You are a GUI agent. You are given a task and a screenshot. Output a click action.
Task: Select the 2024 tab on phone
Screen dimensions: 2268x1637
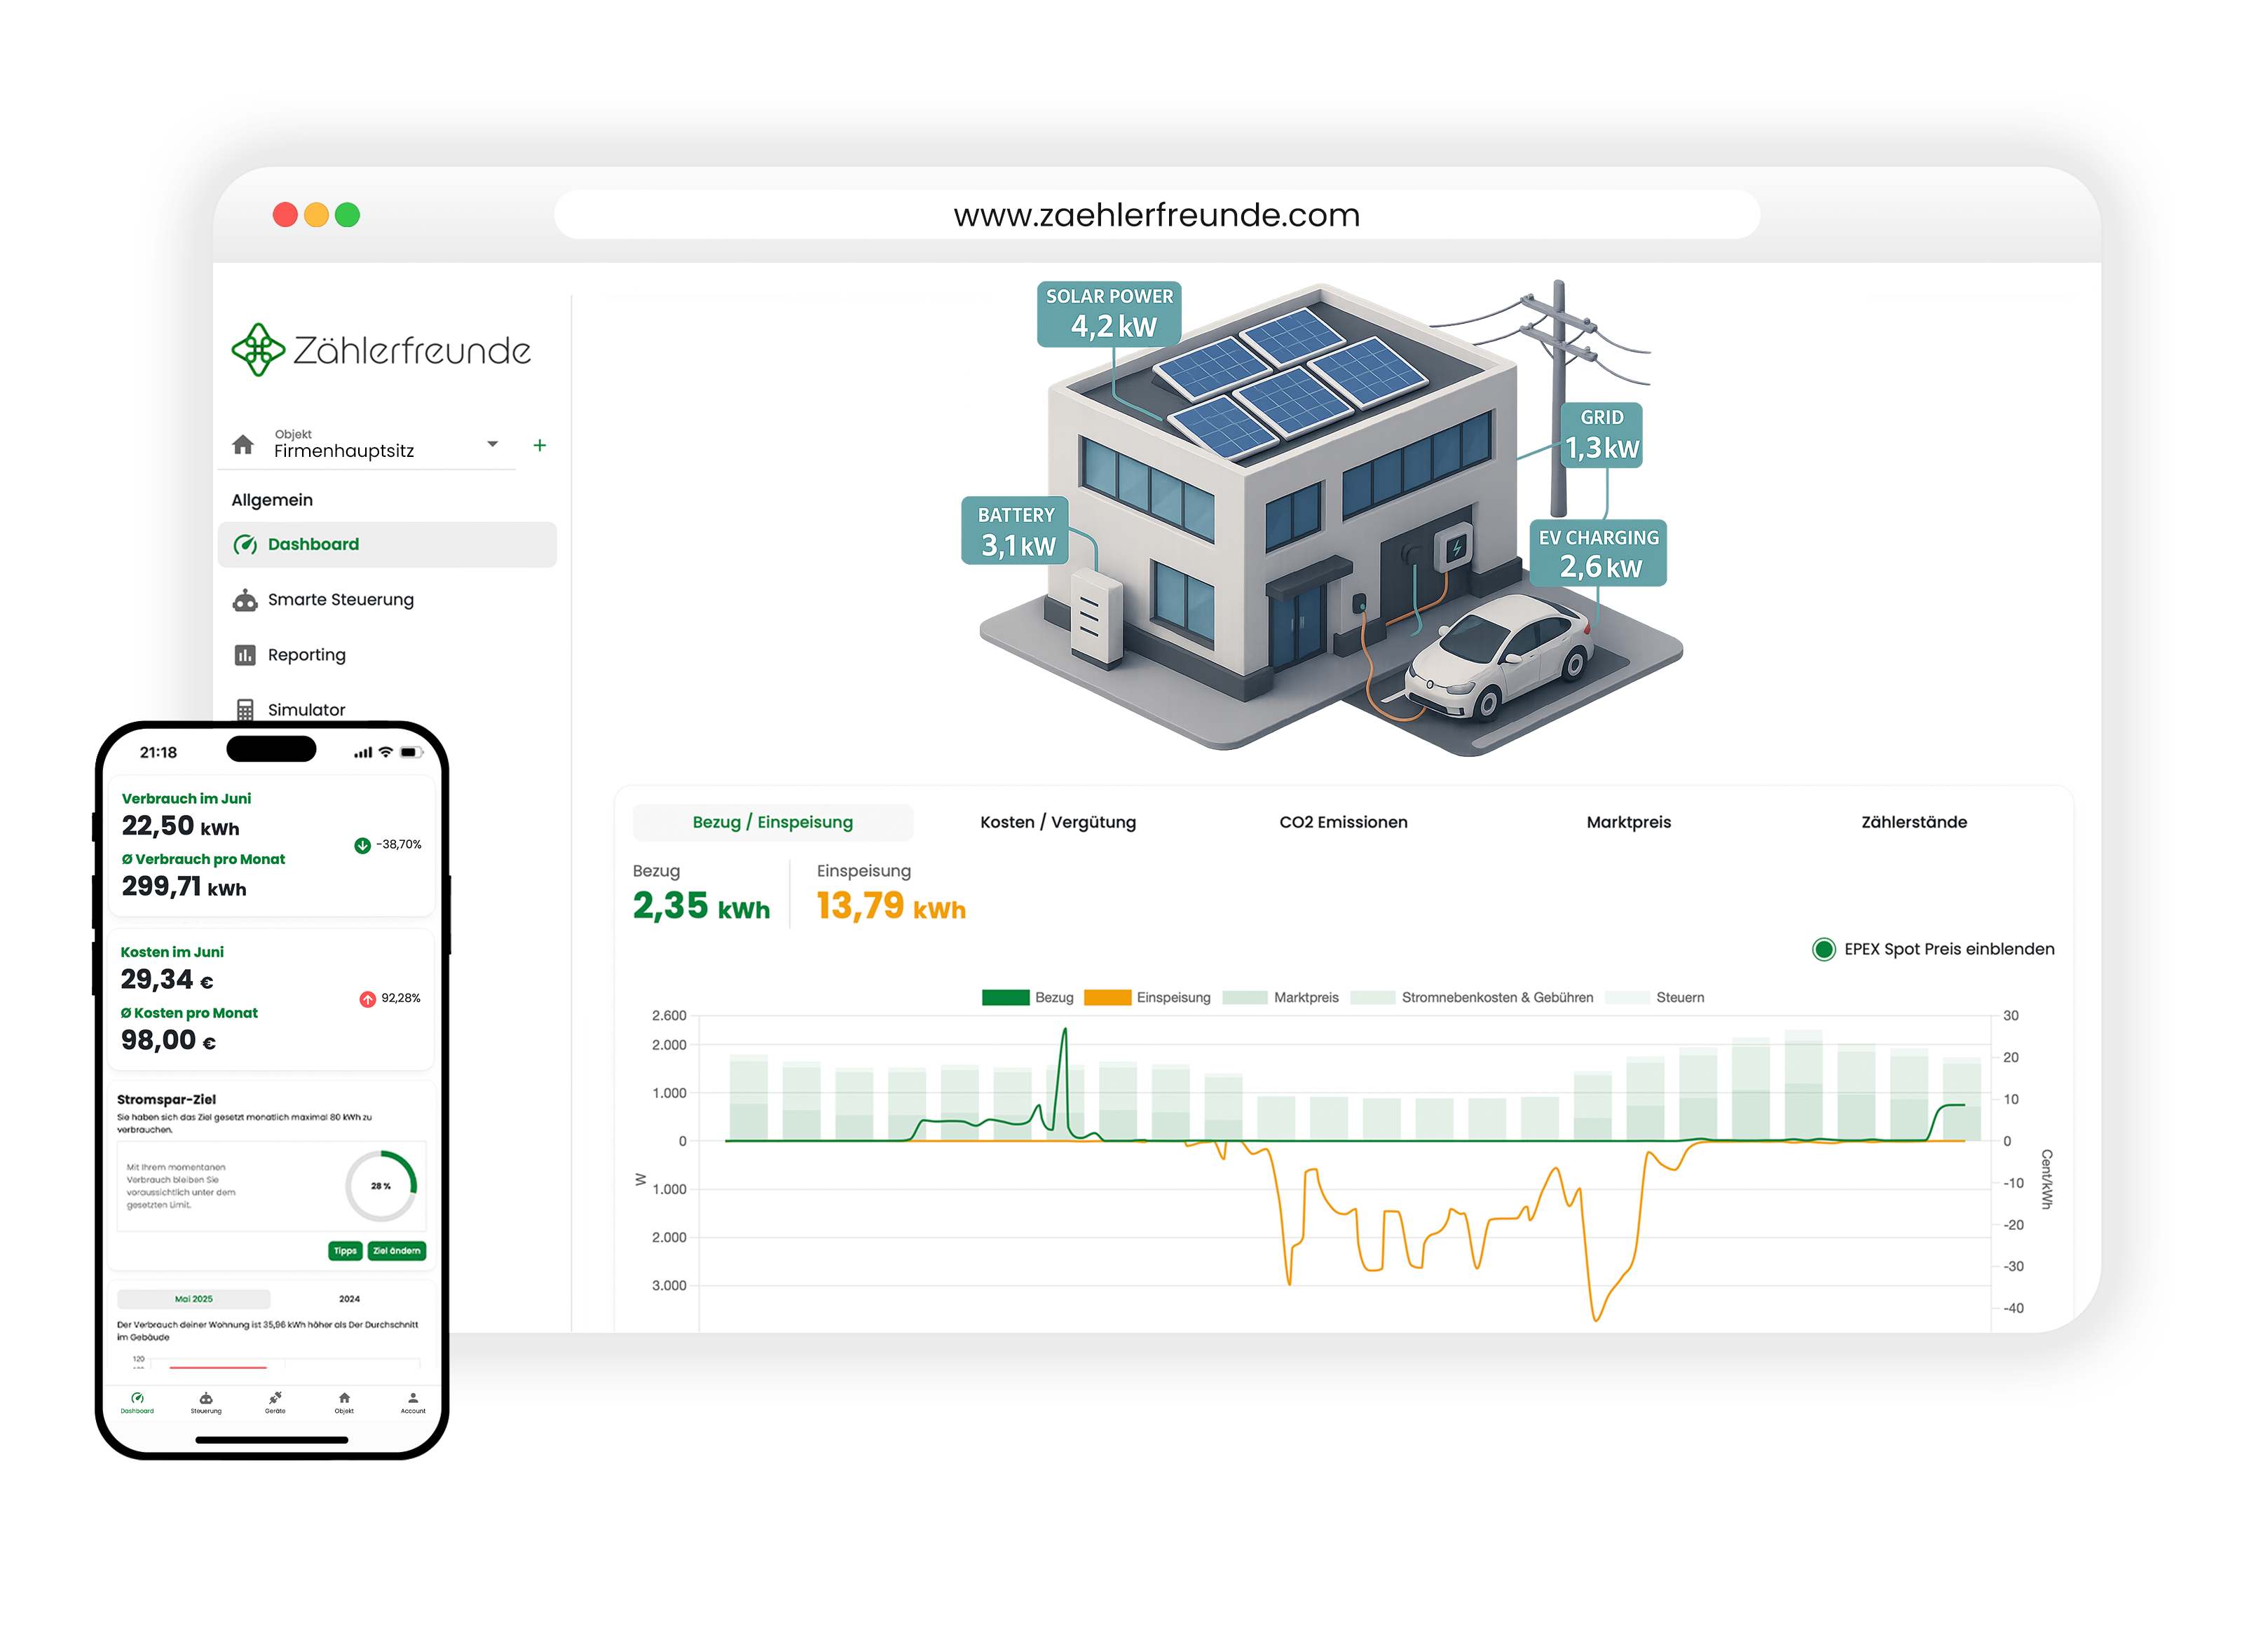tap(349, 1299)
